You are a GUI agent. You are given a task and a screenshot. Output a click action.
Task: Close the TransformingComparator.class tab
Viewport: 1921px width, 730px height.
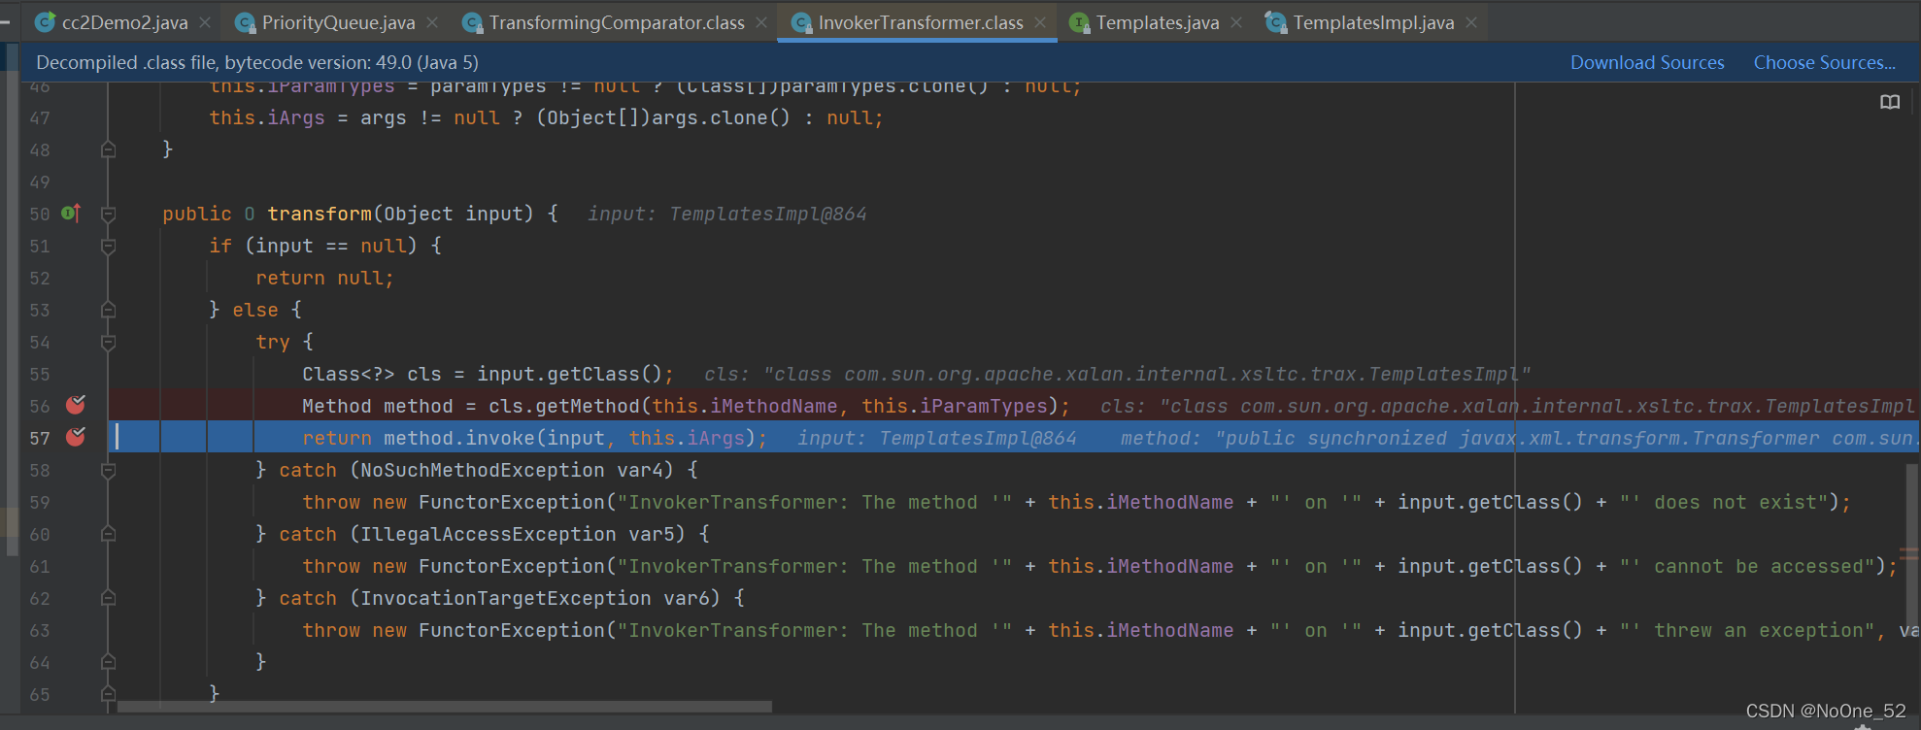[761, 22]
